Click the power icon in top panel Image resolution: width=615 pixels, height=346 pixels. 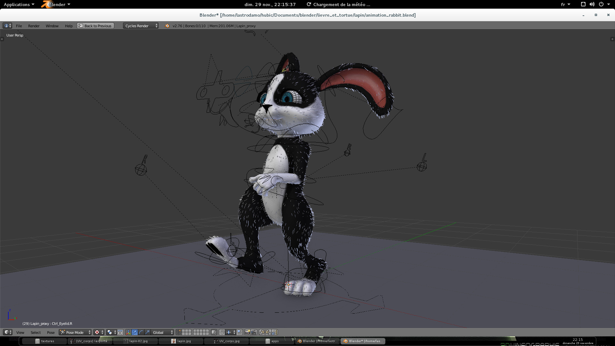coord(601,4)
